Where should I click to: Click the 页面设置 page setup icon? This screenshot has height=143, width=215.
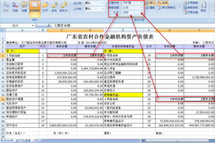pyautogui.click(x=191, y=12)
